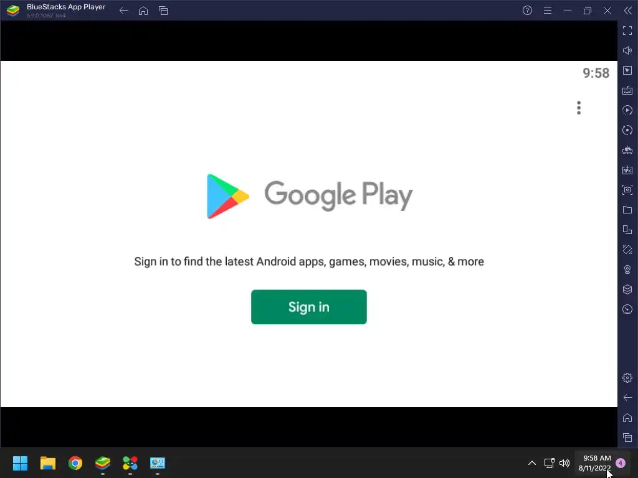Click the volume speaker icon in BlueStacks sidebar
The image size is (638, 478).
pyautogui.click(x=627, y=50)
